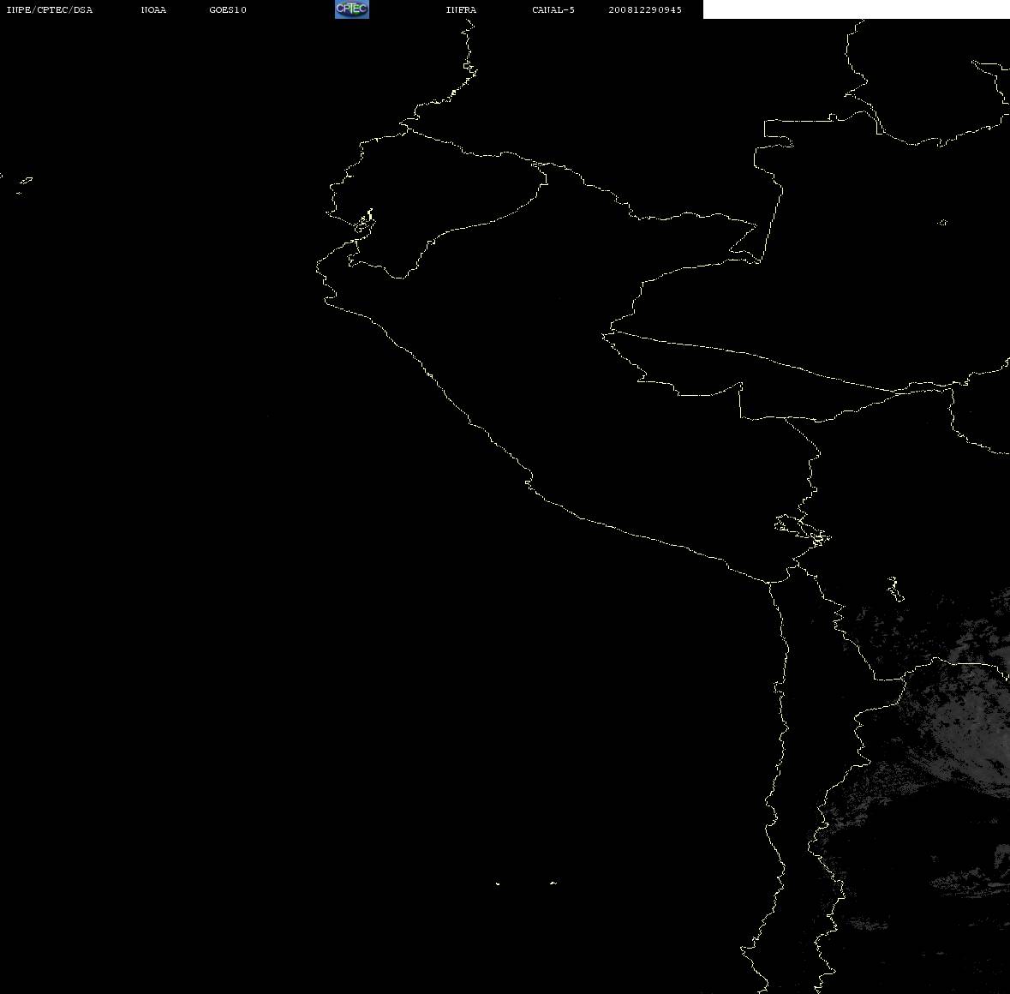Click the INFRA channel type label
Screen dimensions: 1010x994
(461, 9)
